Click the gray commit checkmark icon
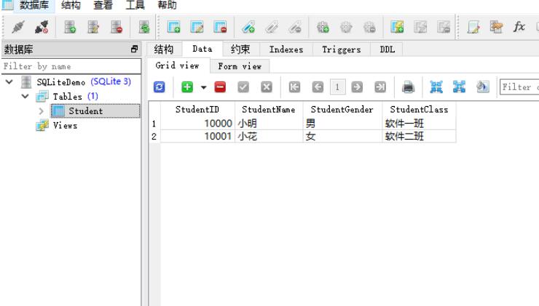 tap(243, 87)
